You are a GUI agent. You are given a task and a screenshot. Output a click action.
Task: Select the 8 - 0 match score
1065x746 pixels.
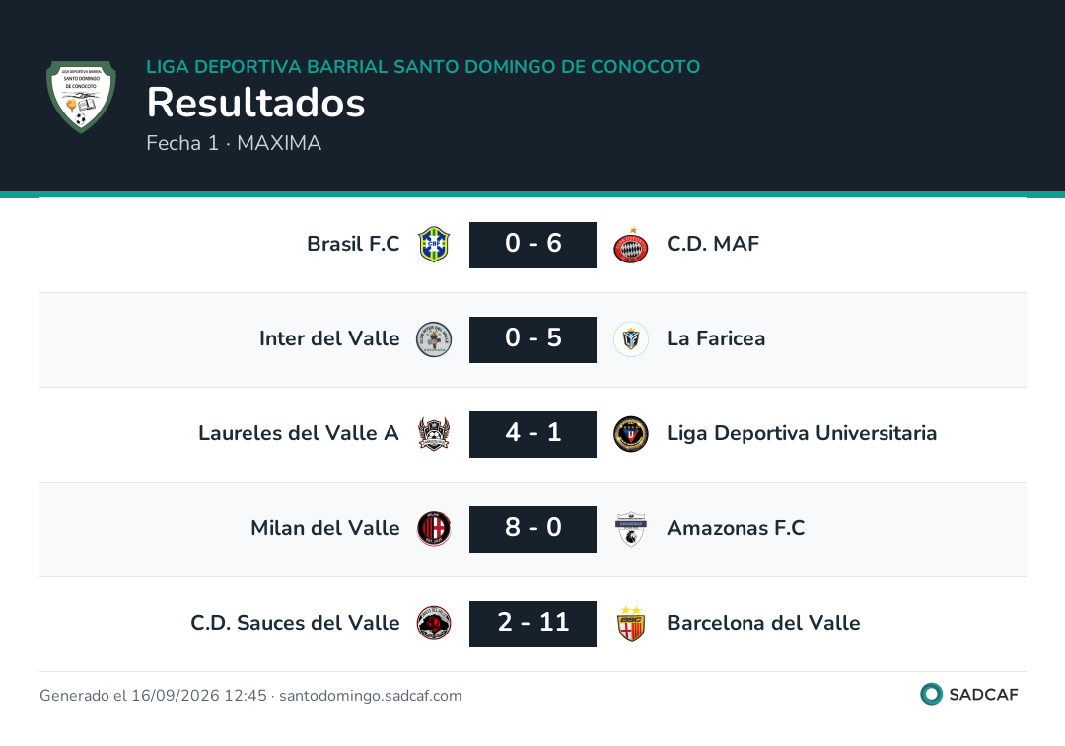coord(533,529)
